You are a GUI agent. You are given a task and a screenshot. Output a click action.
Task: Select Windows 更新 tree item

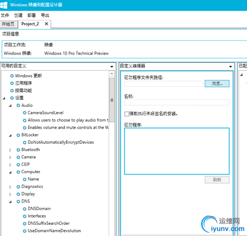[29, 76]
